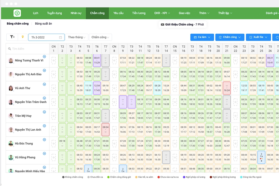279x186 pixels.
Task: Add shift on CN 22 for Hà Đức Trung
Action: coord(235,144)
